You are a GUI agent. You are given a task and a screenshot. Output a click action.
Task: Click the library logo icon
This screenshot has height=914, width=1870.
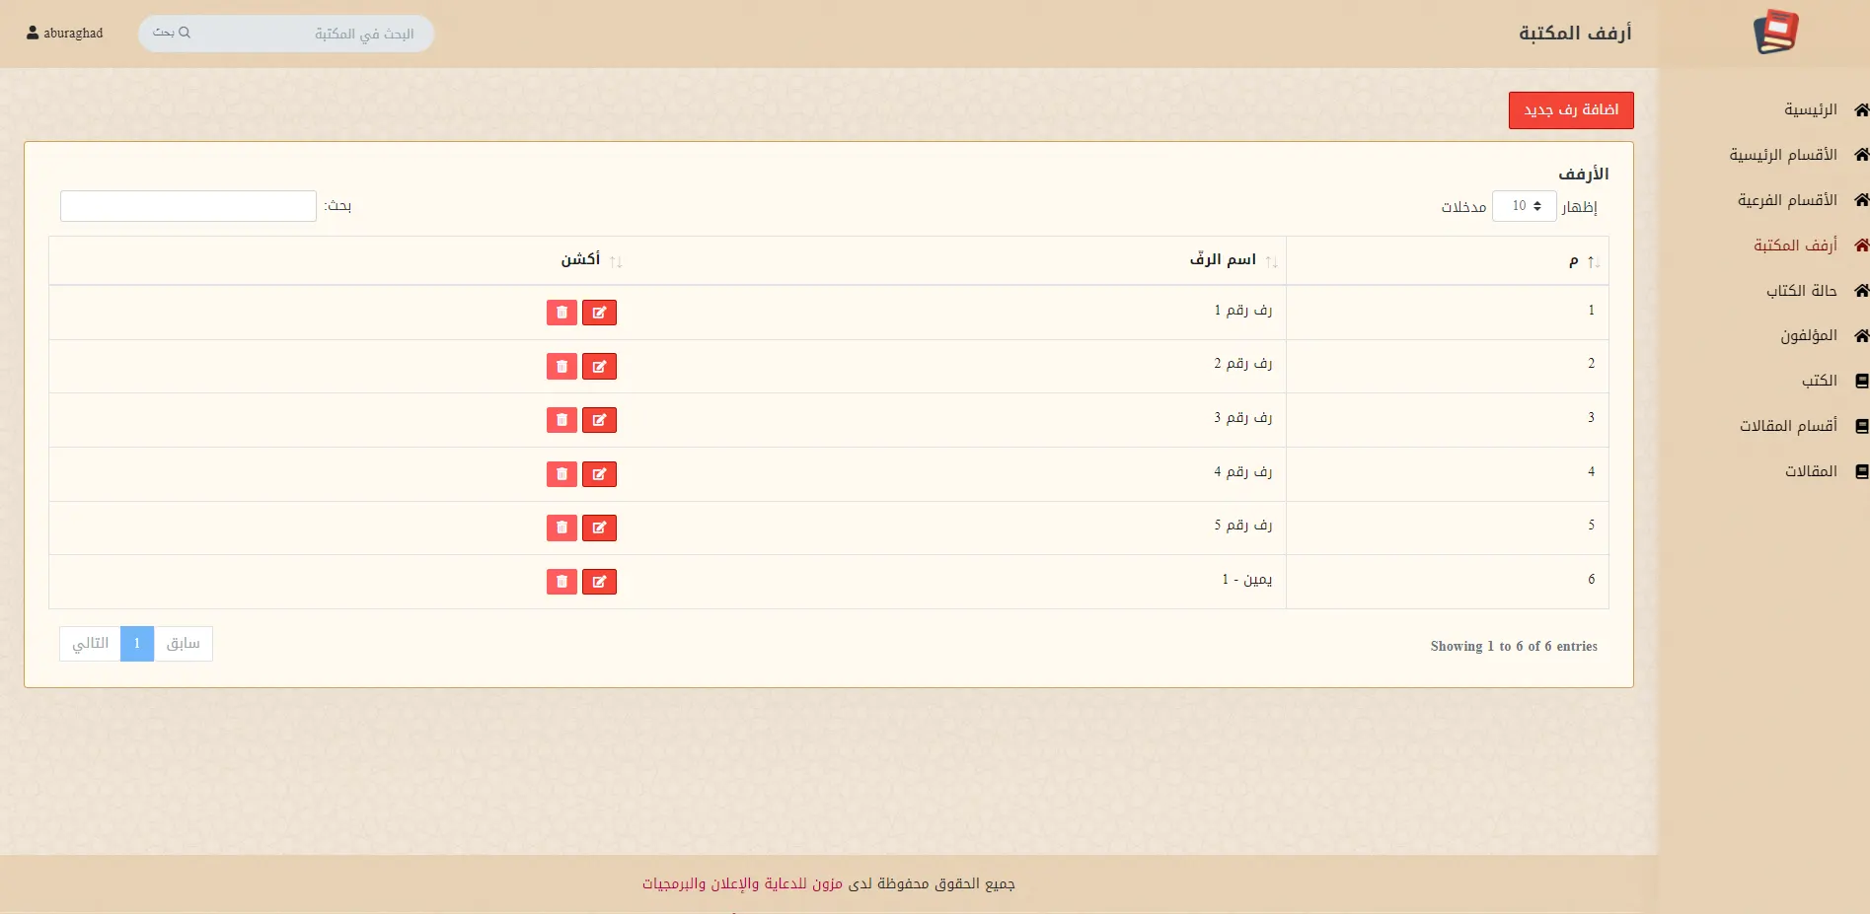pos(1775,33)
